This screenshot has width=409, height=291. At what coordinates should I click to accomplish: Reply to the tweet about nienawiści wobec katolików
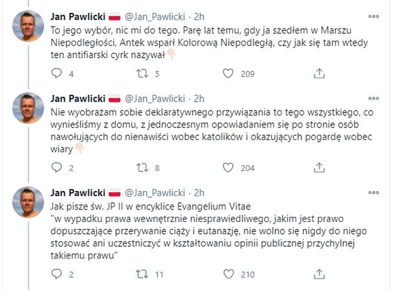click(56, 168)
